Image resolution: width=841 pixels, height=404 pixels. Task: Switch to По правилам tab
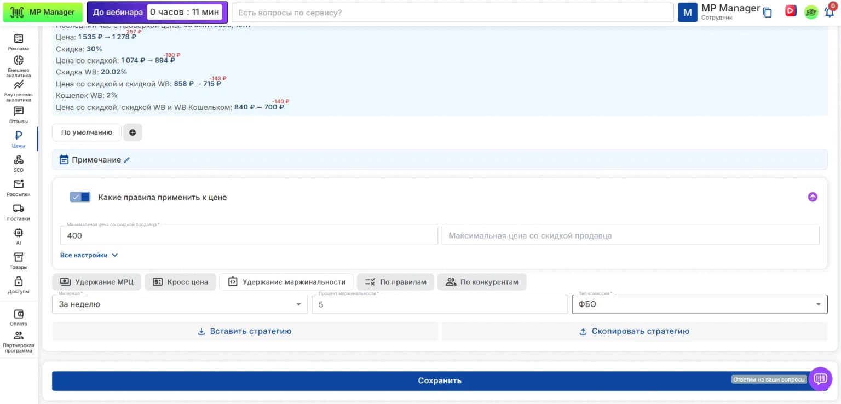[x=395, y=282]
